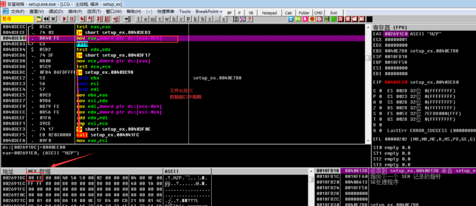Click the green monitor plugin icon
The height and width of the screenshot is (206, 476).
pyautogui.click(x=333, y=19)
